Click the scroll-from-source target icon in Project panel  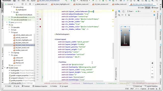click(22, 4)
